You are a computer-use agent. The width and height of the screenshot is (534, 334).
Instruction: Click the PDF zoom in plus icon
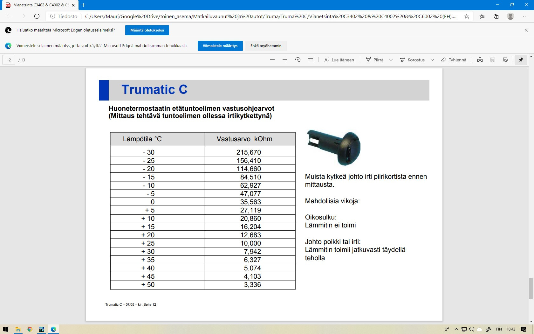point(285,60)
